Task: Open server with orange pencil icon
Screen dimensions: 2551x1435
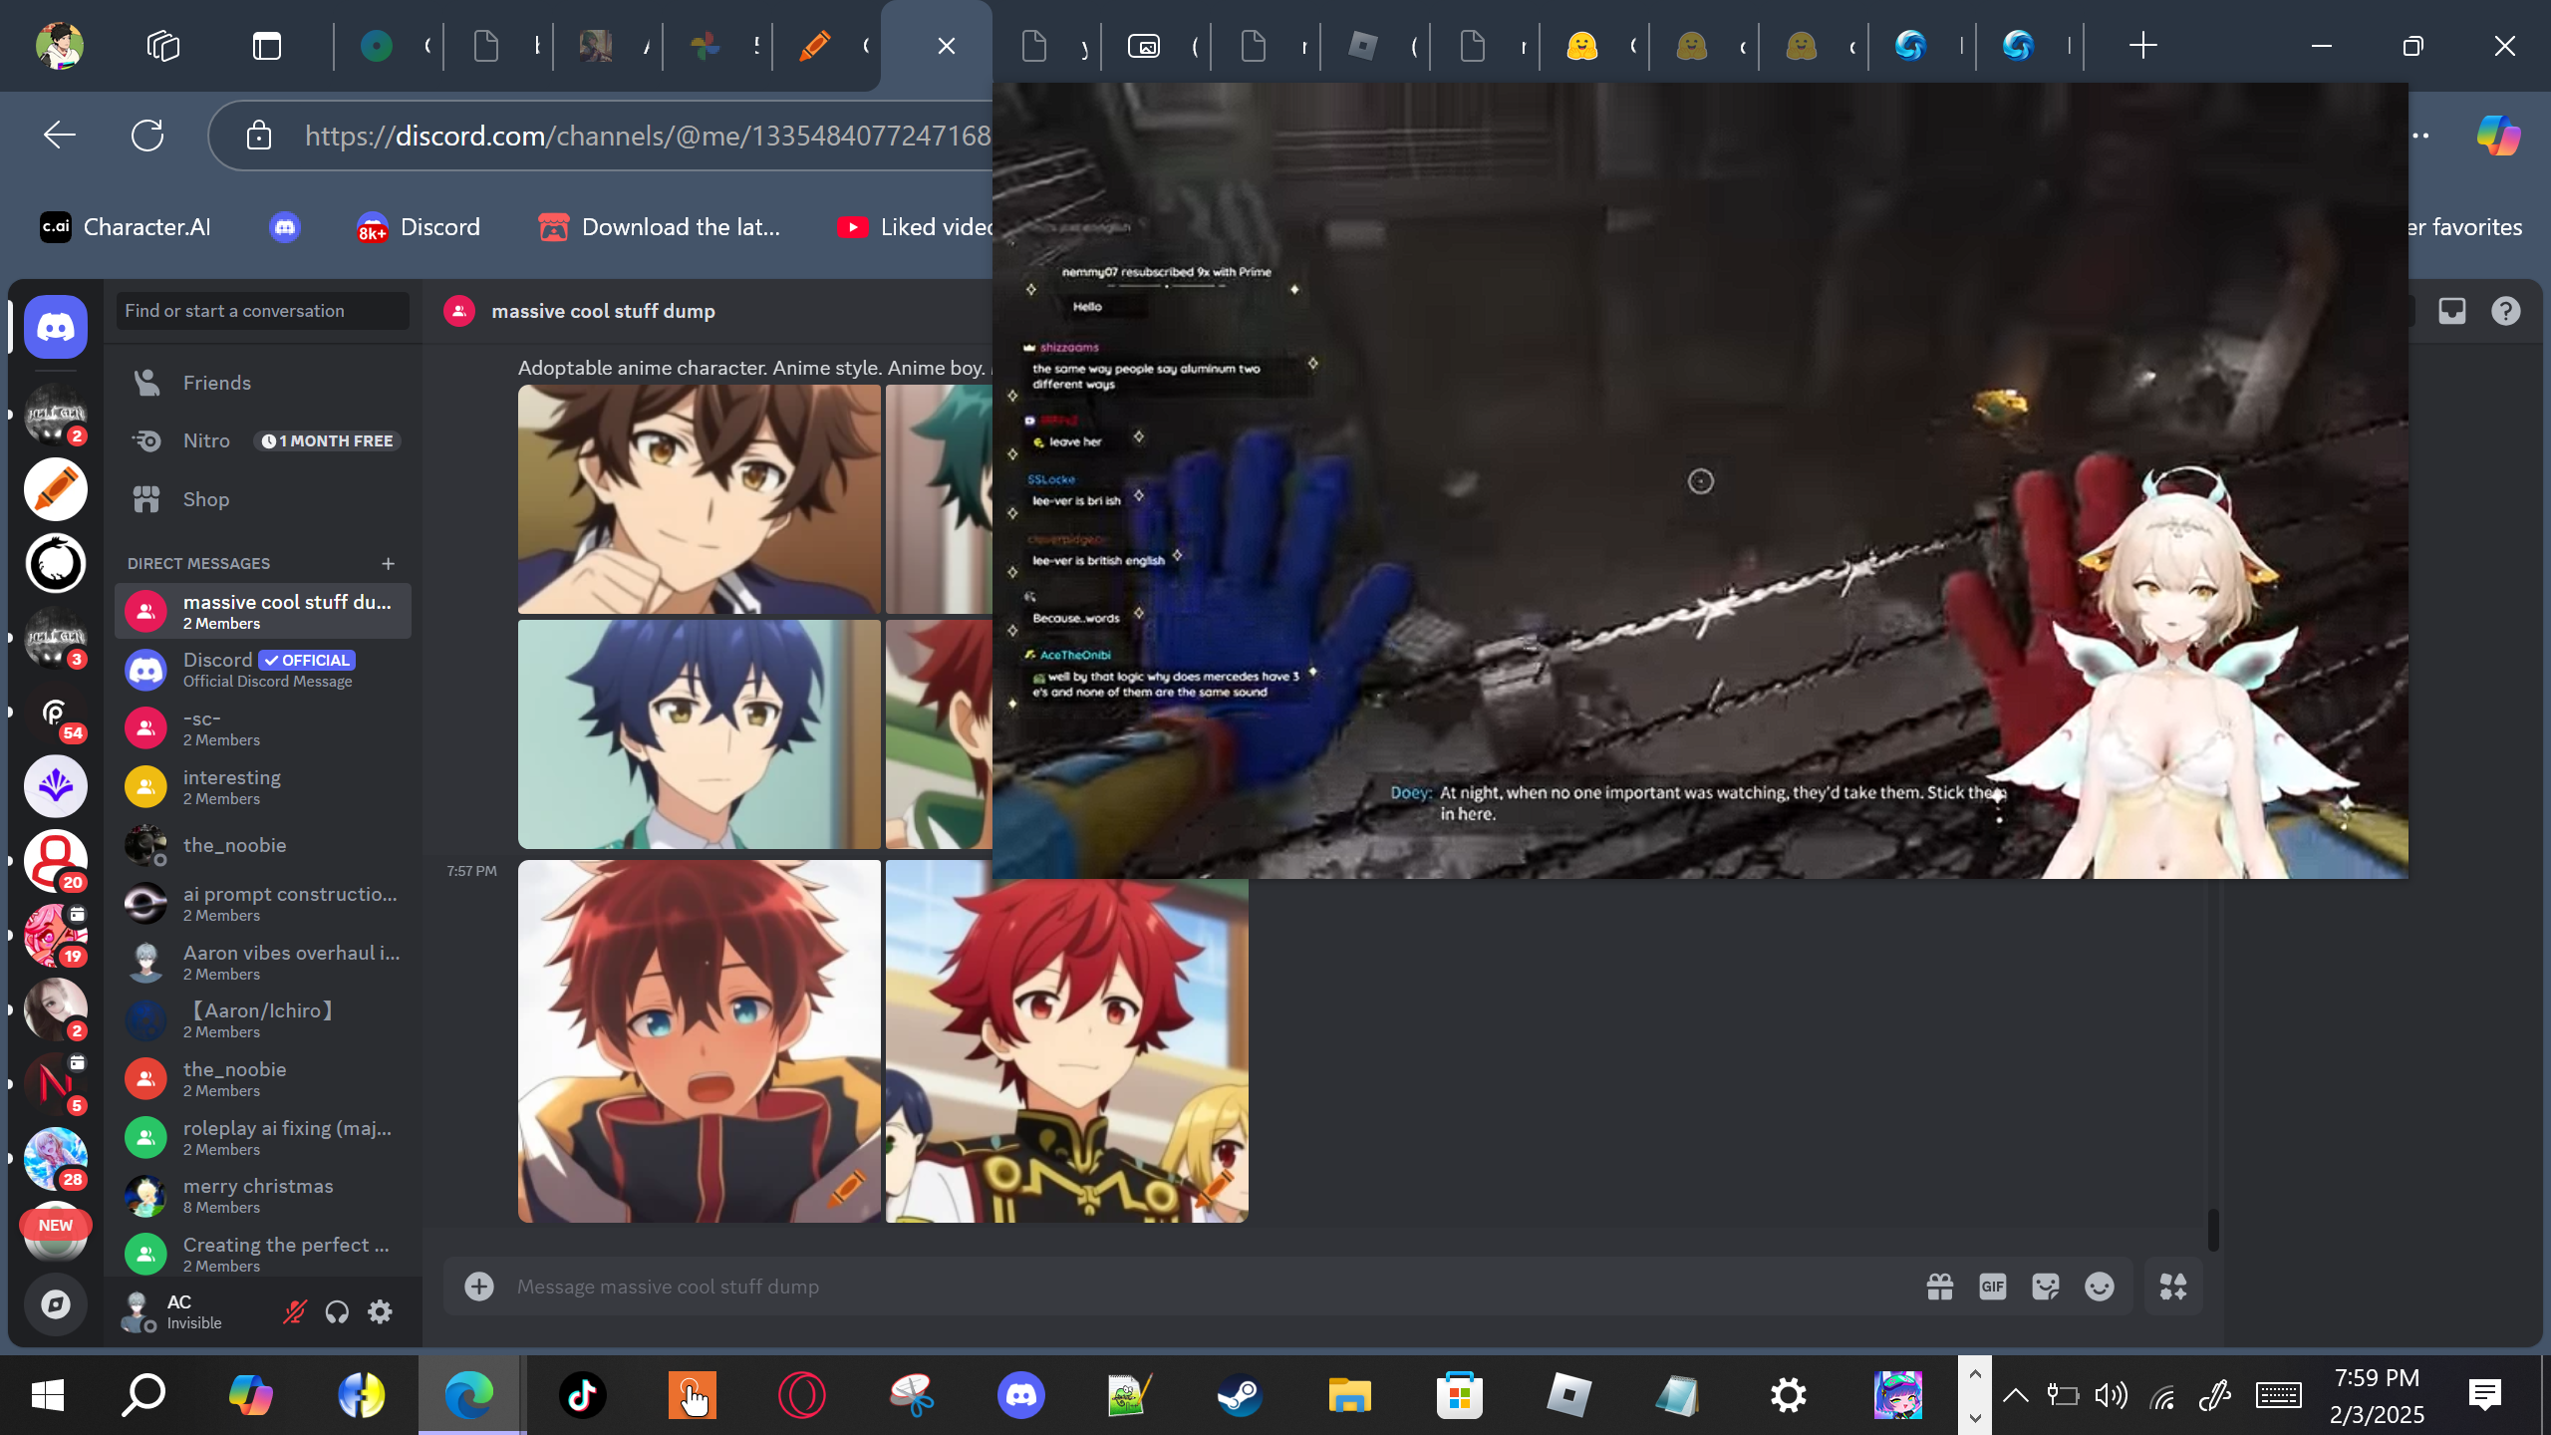Action: tap(56, 489)
